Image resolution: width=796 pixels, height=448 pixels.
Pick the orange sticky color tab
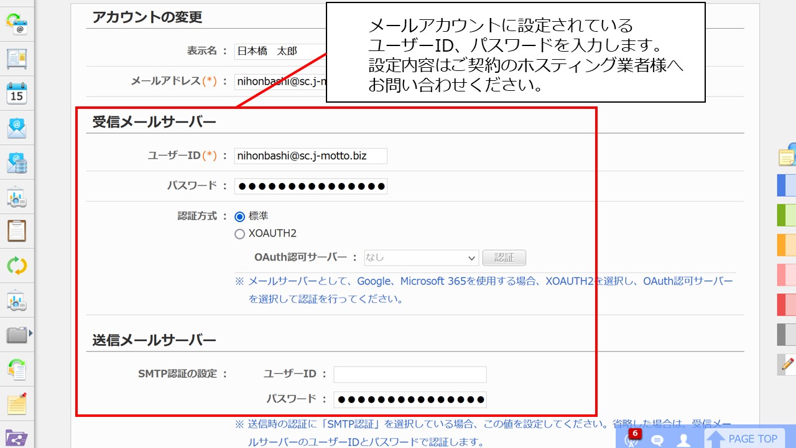pyautogui.click(x=787, y=245)
